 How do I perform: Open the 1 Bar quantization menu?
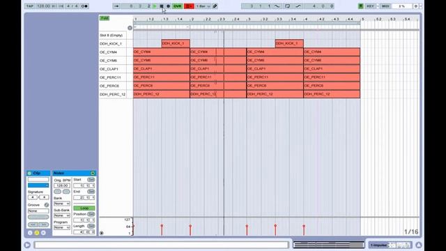pos(203,6)
